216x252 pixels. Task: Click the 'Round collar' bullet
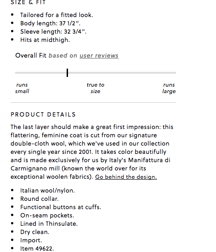click(x=40, y=199)
